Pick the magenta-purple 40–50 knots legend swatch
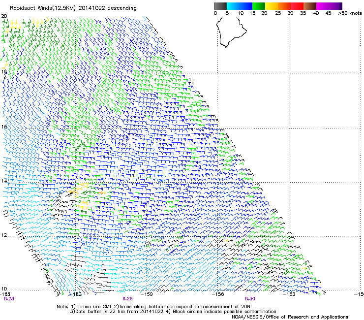 pyautogui.click(x=329, y=6)
